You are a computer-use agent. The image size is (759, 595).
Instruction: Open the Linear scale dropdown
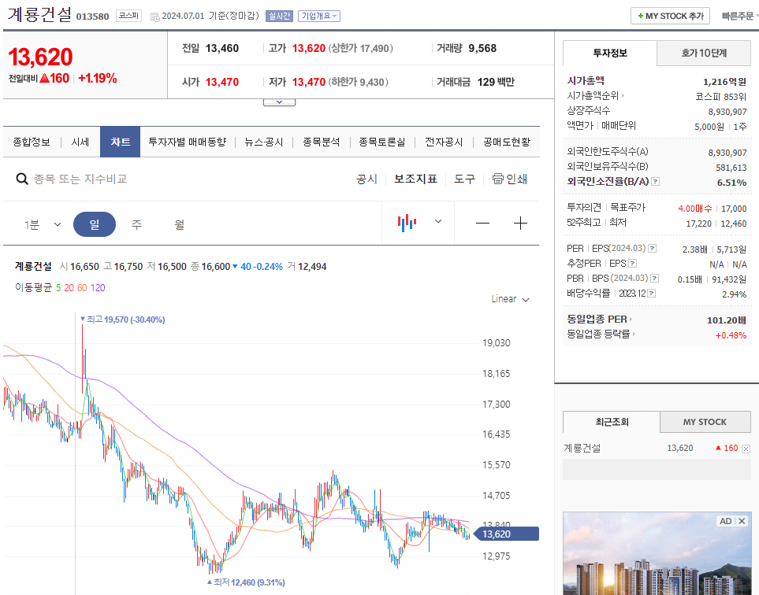[x=510, y=299]
